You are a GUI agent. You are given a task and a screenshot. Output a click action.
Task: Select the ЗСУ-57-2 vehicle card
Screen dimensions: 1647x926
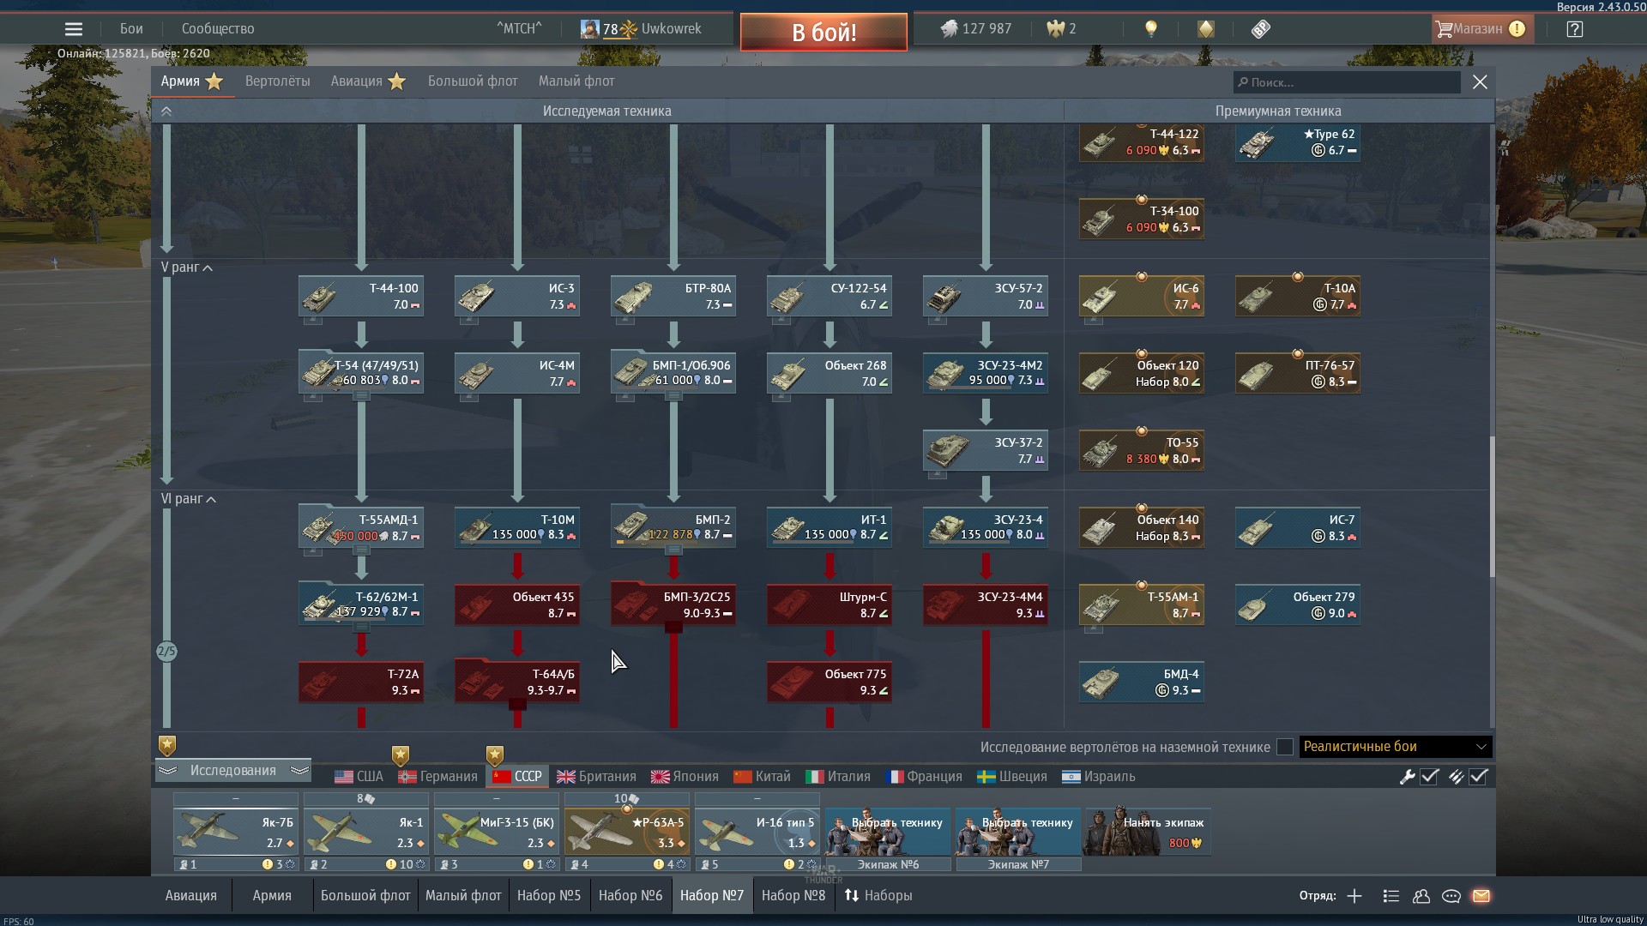pyautogui.click(x=986, y=297)
